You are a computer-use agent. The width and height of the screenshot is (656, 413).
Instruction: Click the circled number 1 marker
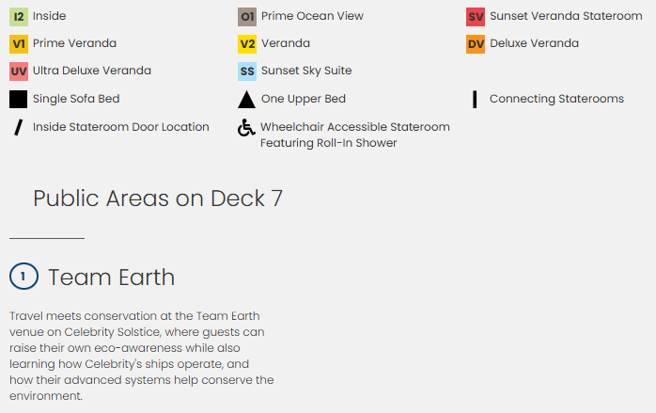tap(23, 277)
